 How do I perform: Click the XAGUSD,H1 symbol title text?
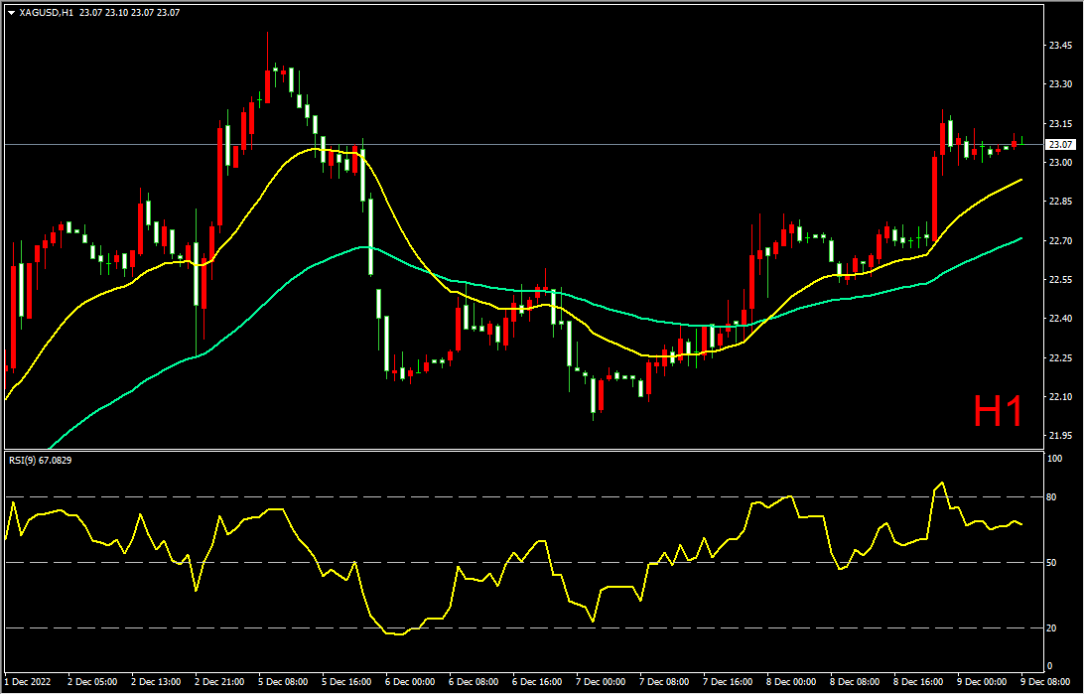click(x=47, y=13)
